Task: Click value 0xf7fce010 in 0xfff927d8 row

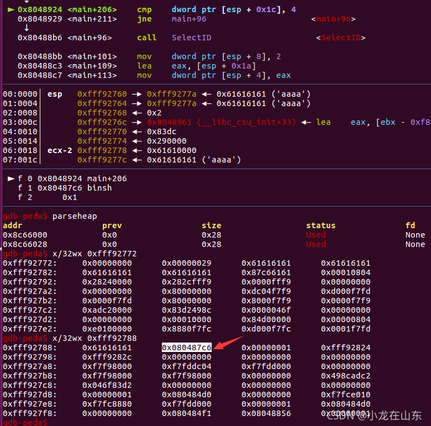Action: pyautogui.click(x=345, y=395)
